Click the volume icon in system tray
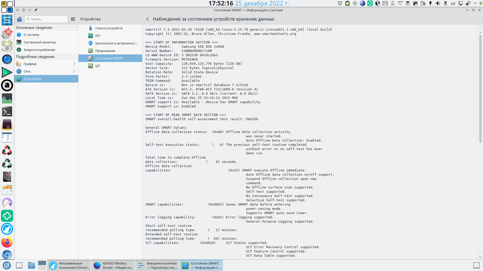This screenshot has height=271, width=483. (x=438, y=3)
